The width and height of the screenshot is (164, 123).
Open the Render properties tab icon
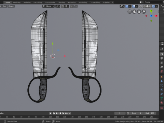coord(162,54)
